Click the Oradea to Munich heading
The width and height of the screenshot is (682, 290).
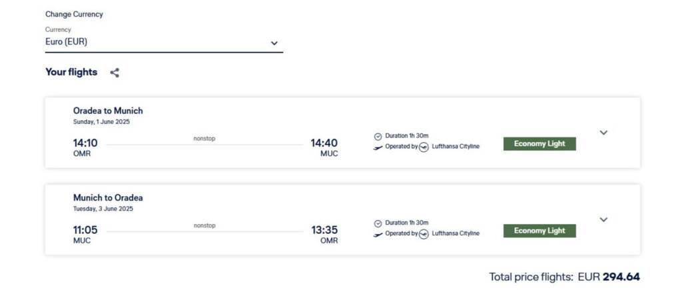108,111
